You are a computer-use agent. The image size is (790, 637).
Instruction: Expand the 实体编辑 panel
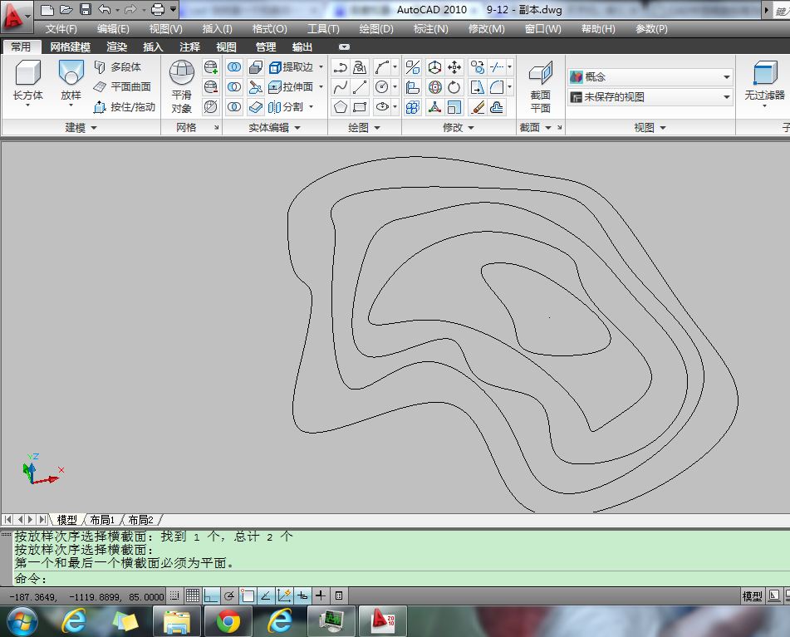[275, 128]
